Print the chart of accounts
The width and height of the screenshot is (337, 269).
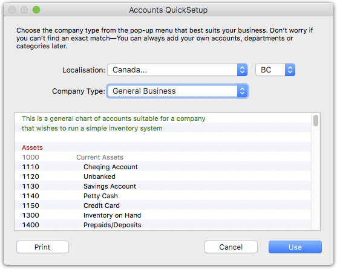click(x=42, y=247)
